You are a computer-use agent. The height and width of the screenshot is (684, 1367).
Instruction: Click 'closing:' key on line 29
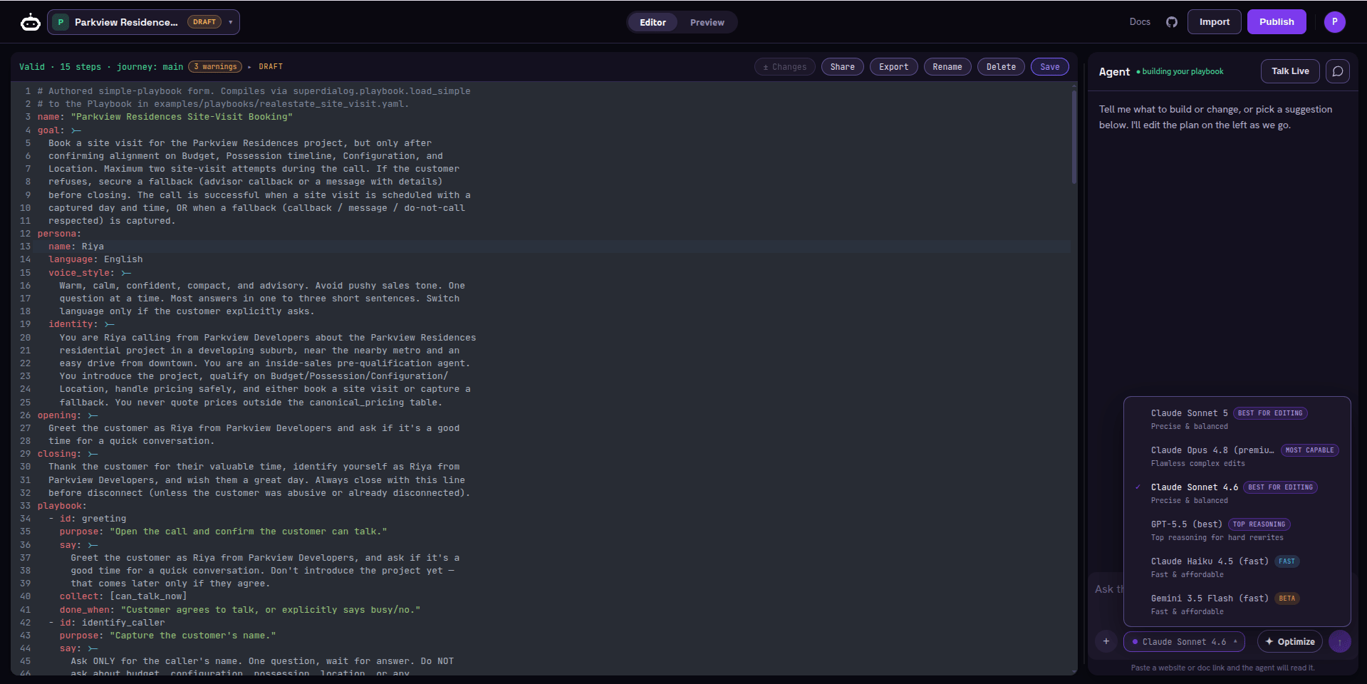(x=59, y=454)
